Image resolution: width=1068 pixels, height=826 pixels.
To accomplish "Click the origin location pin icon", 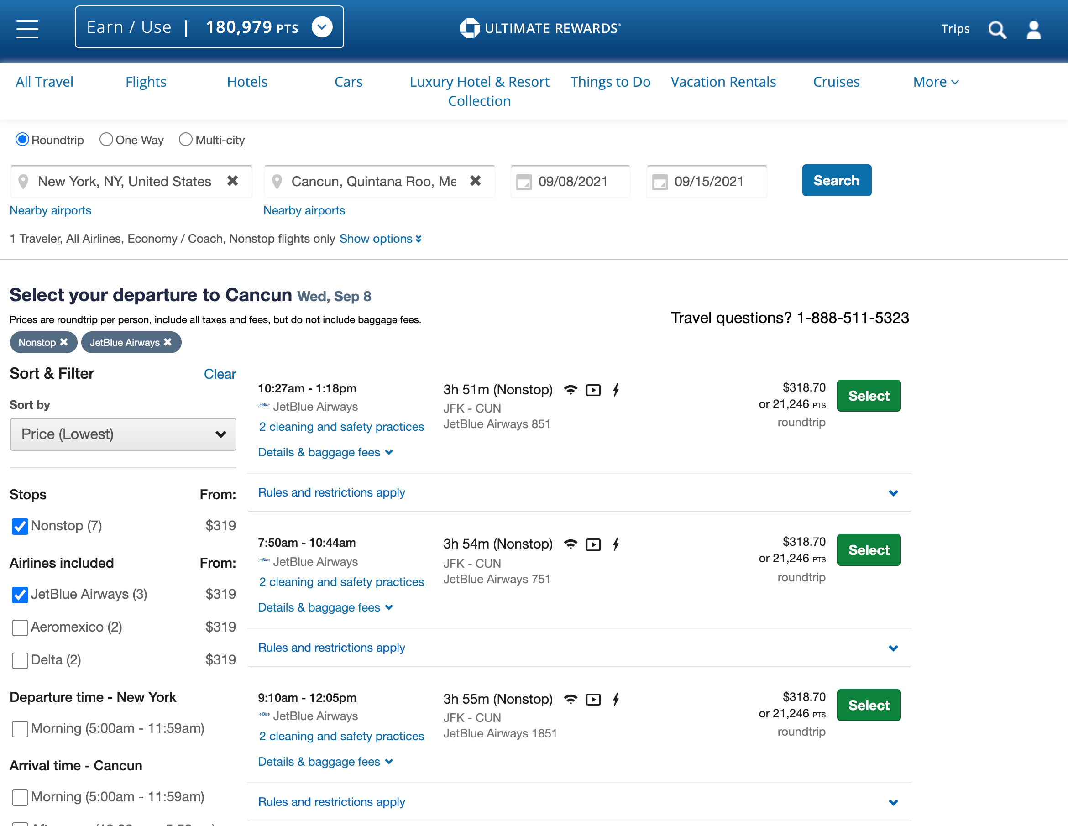I will (x=23, y=182).
